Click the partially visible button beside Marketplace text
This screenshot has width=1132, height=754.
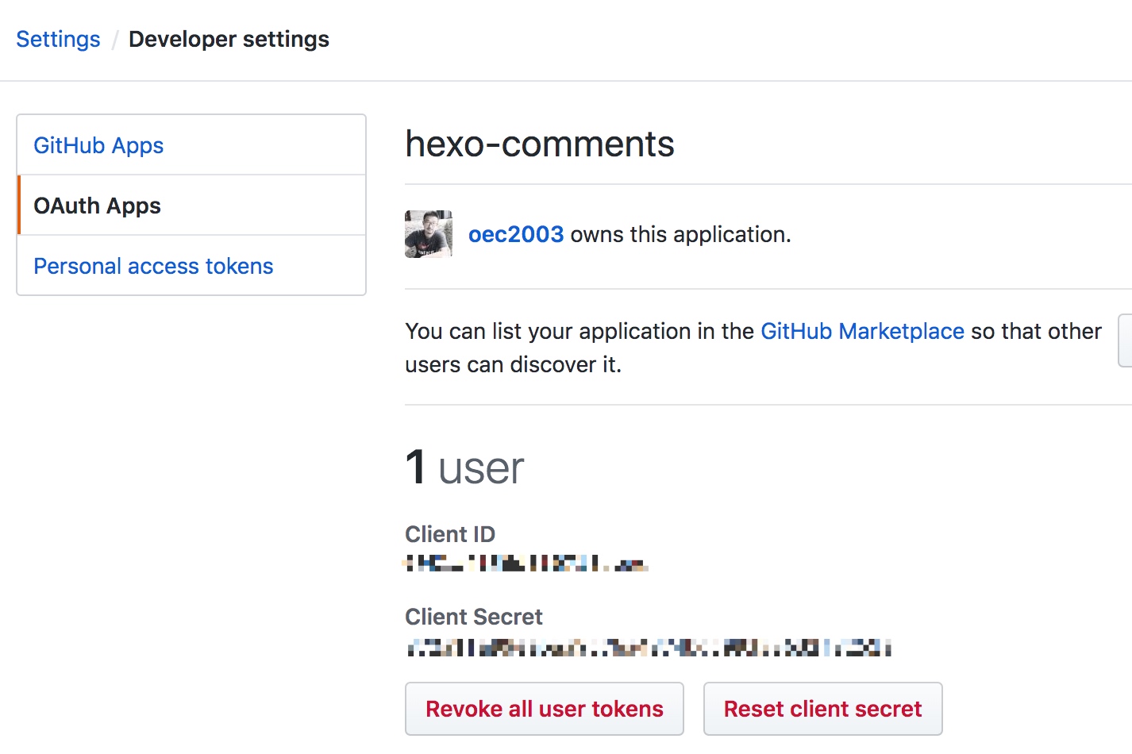click(1125, 340)
